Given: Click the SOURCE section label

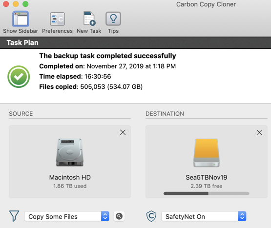Looking at the screenshot, I should tap(21, 114).
